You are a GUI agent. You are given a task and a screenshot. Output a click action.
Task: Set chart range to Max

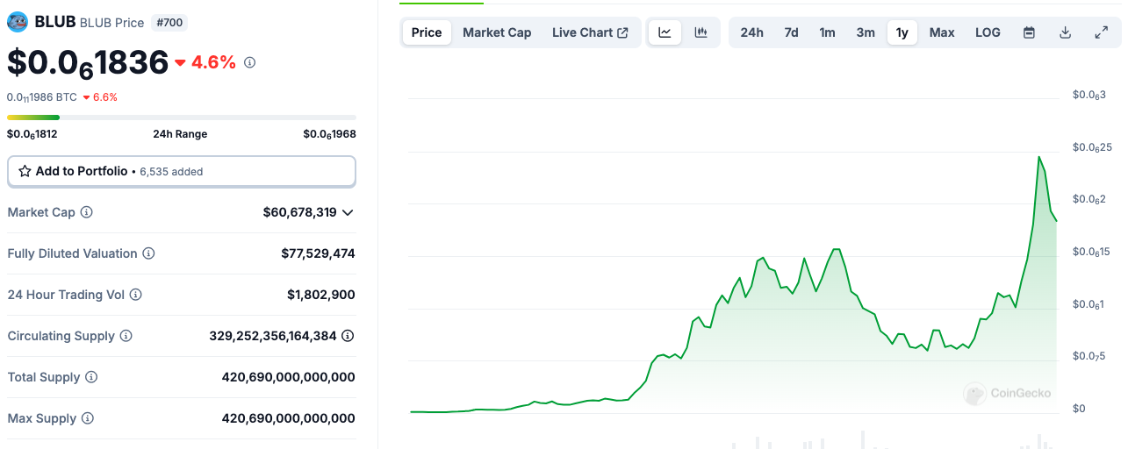[942, 32]
